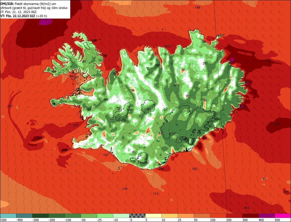Pick the pale green -10 to -5 legend swatch

[121, 216]
